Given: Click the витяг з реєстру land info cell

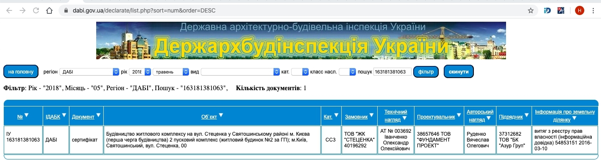Looking at the screenshot, I should pyautogui.click(x=565, y=140).
